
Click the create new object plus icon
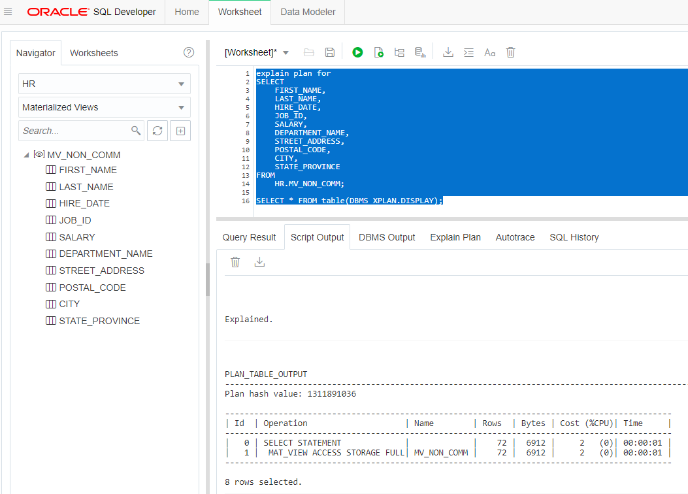pyautogui.click(x=180, y=131)
